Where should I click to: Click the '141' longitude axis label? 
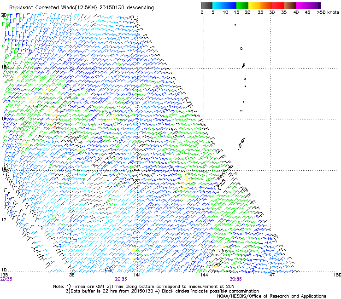click(137, 275)
